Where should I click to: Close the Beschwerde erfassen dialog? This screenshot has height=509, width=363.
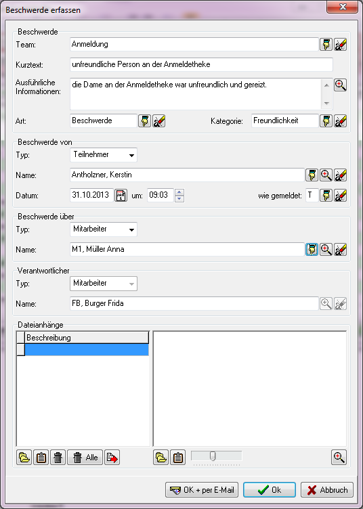point(342,7)
